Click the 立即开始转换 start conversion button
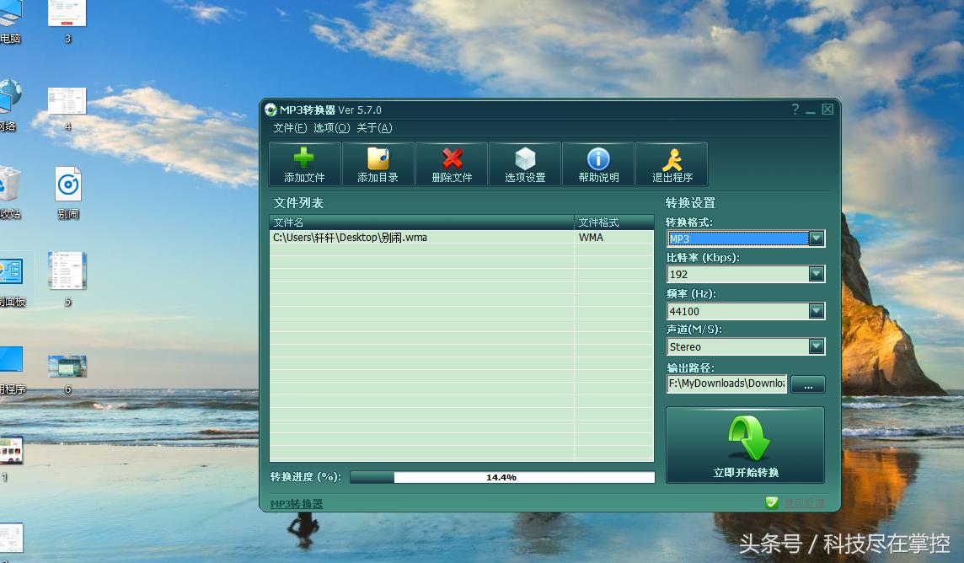The height and width of the screenshot is (563, 964). tap(745, 447)
